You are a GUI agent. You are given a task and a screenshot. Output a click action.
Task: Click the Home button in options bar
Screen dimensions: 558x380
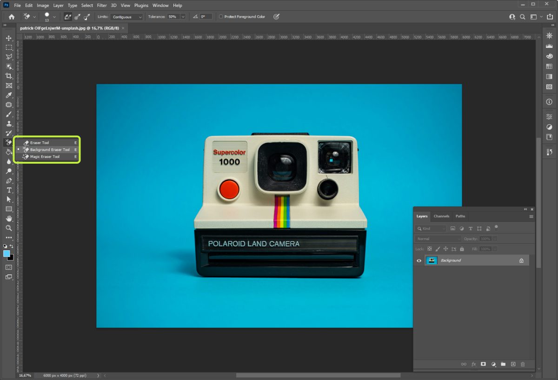point(12,17)
